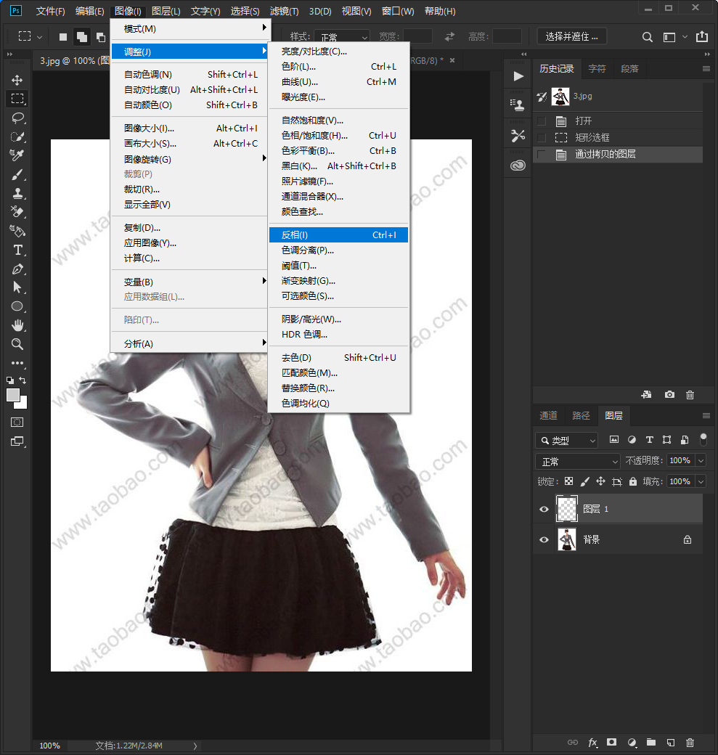Open the 不透明度 opacity dropdown arrow

[x=701, y=460]
